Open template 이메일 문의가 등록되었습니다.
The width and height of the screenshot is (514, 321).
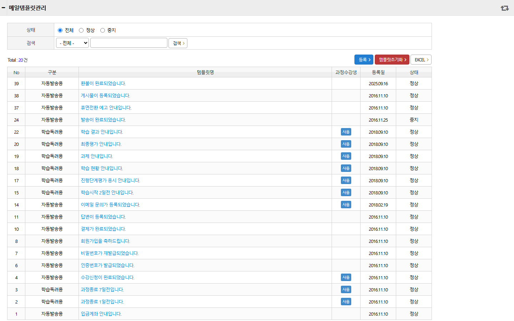click(x=110, y=205)
